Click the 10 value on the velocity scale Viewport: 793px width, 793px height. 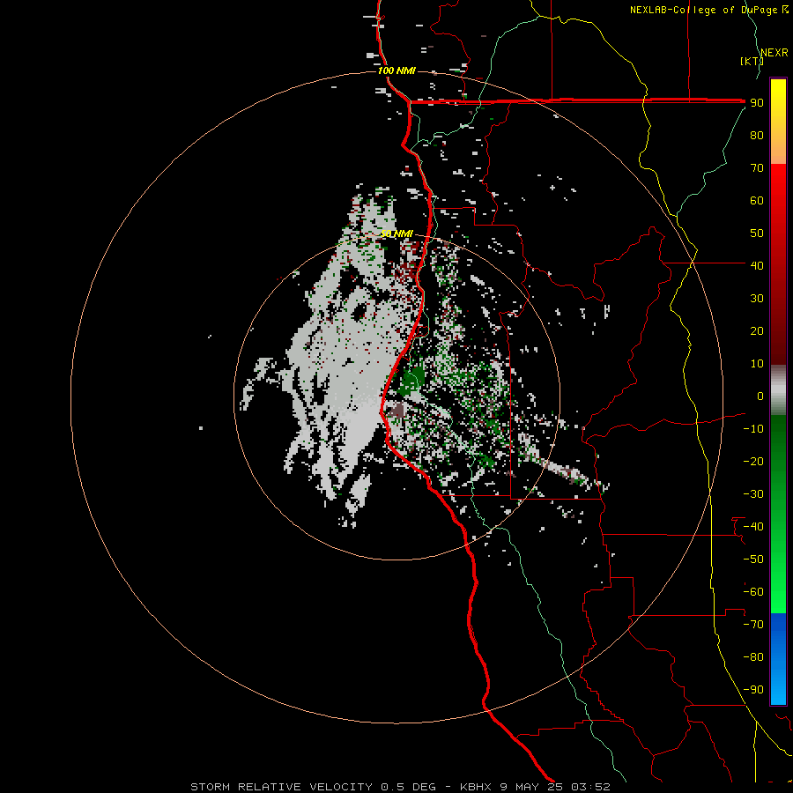tap(757, 364)
